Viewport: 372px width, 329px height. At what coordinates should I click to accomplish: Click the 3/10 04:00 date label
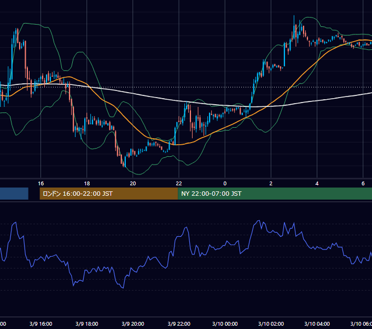(317, 324)
